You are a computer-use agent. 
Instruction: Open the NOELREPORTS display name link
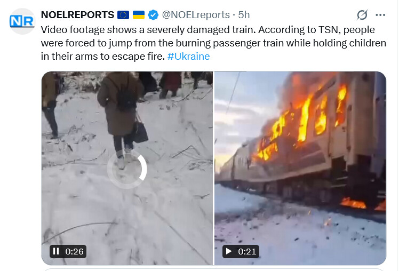(77, 15)
